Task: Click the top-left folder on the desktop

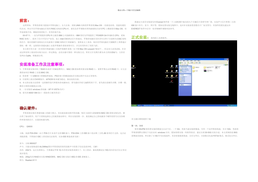Action: tap(133, 67)
